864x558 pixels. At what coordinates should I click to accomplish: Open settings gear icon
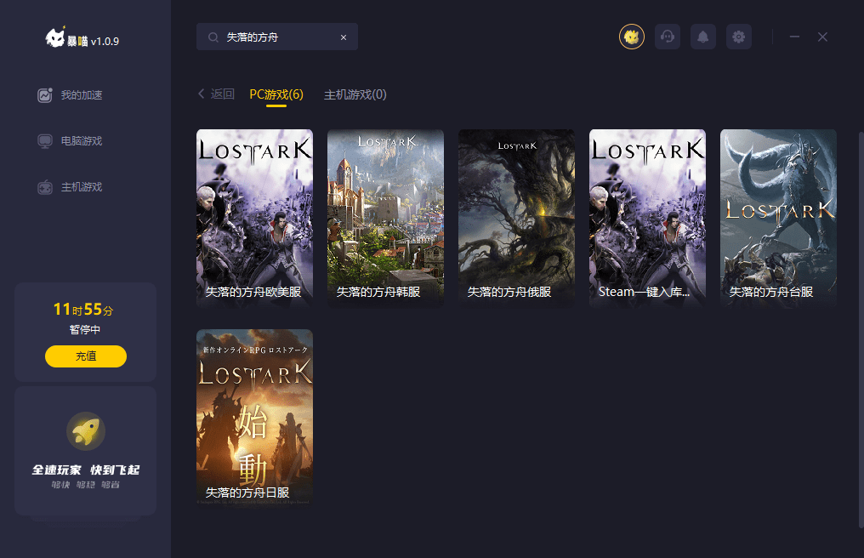(x=739, y=37)
